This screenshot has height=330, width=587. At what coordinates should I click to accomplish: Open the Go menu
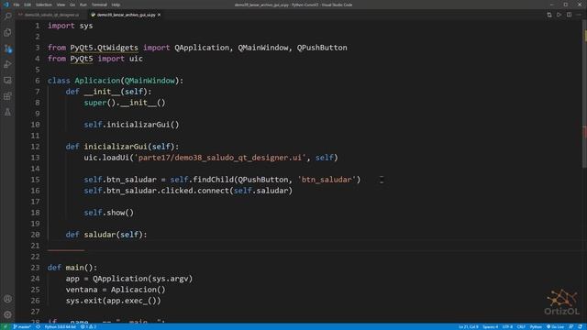[72, 5]
